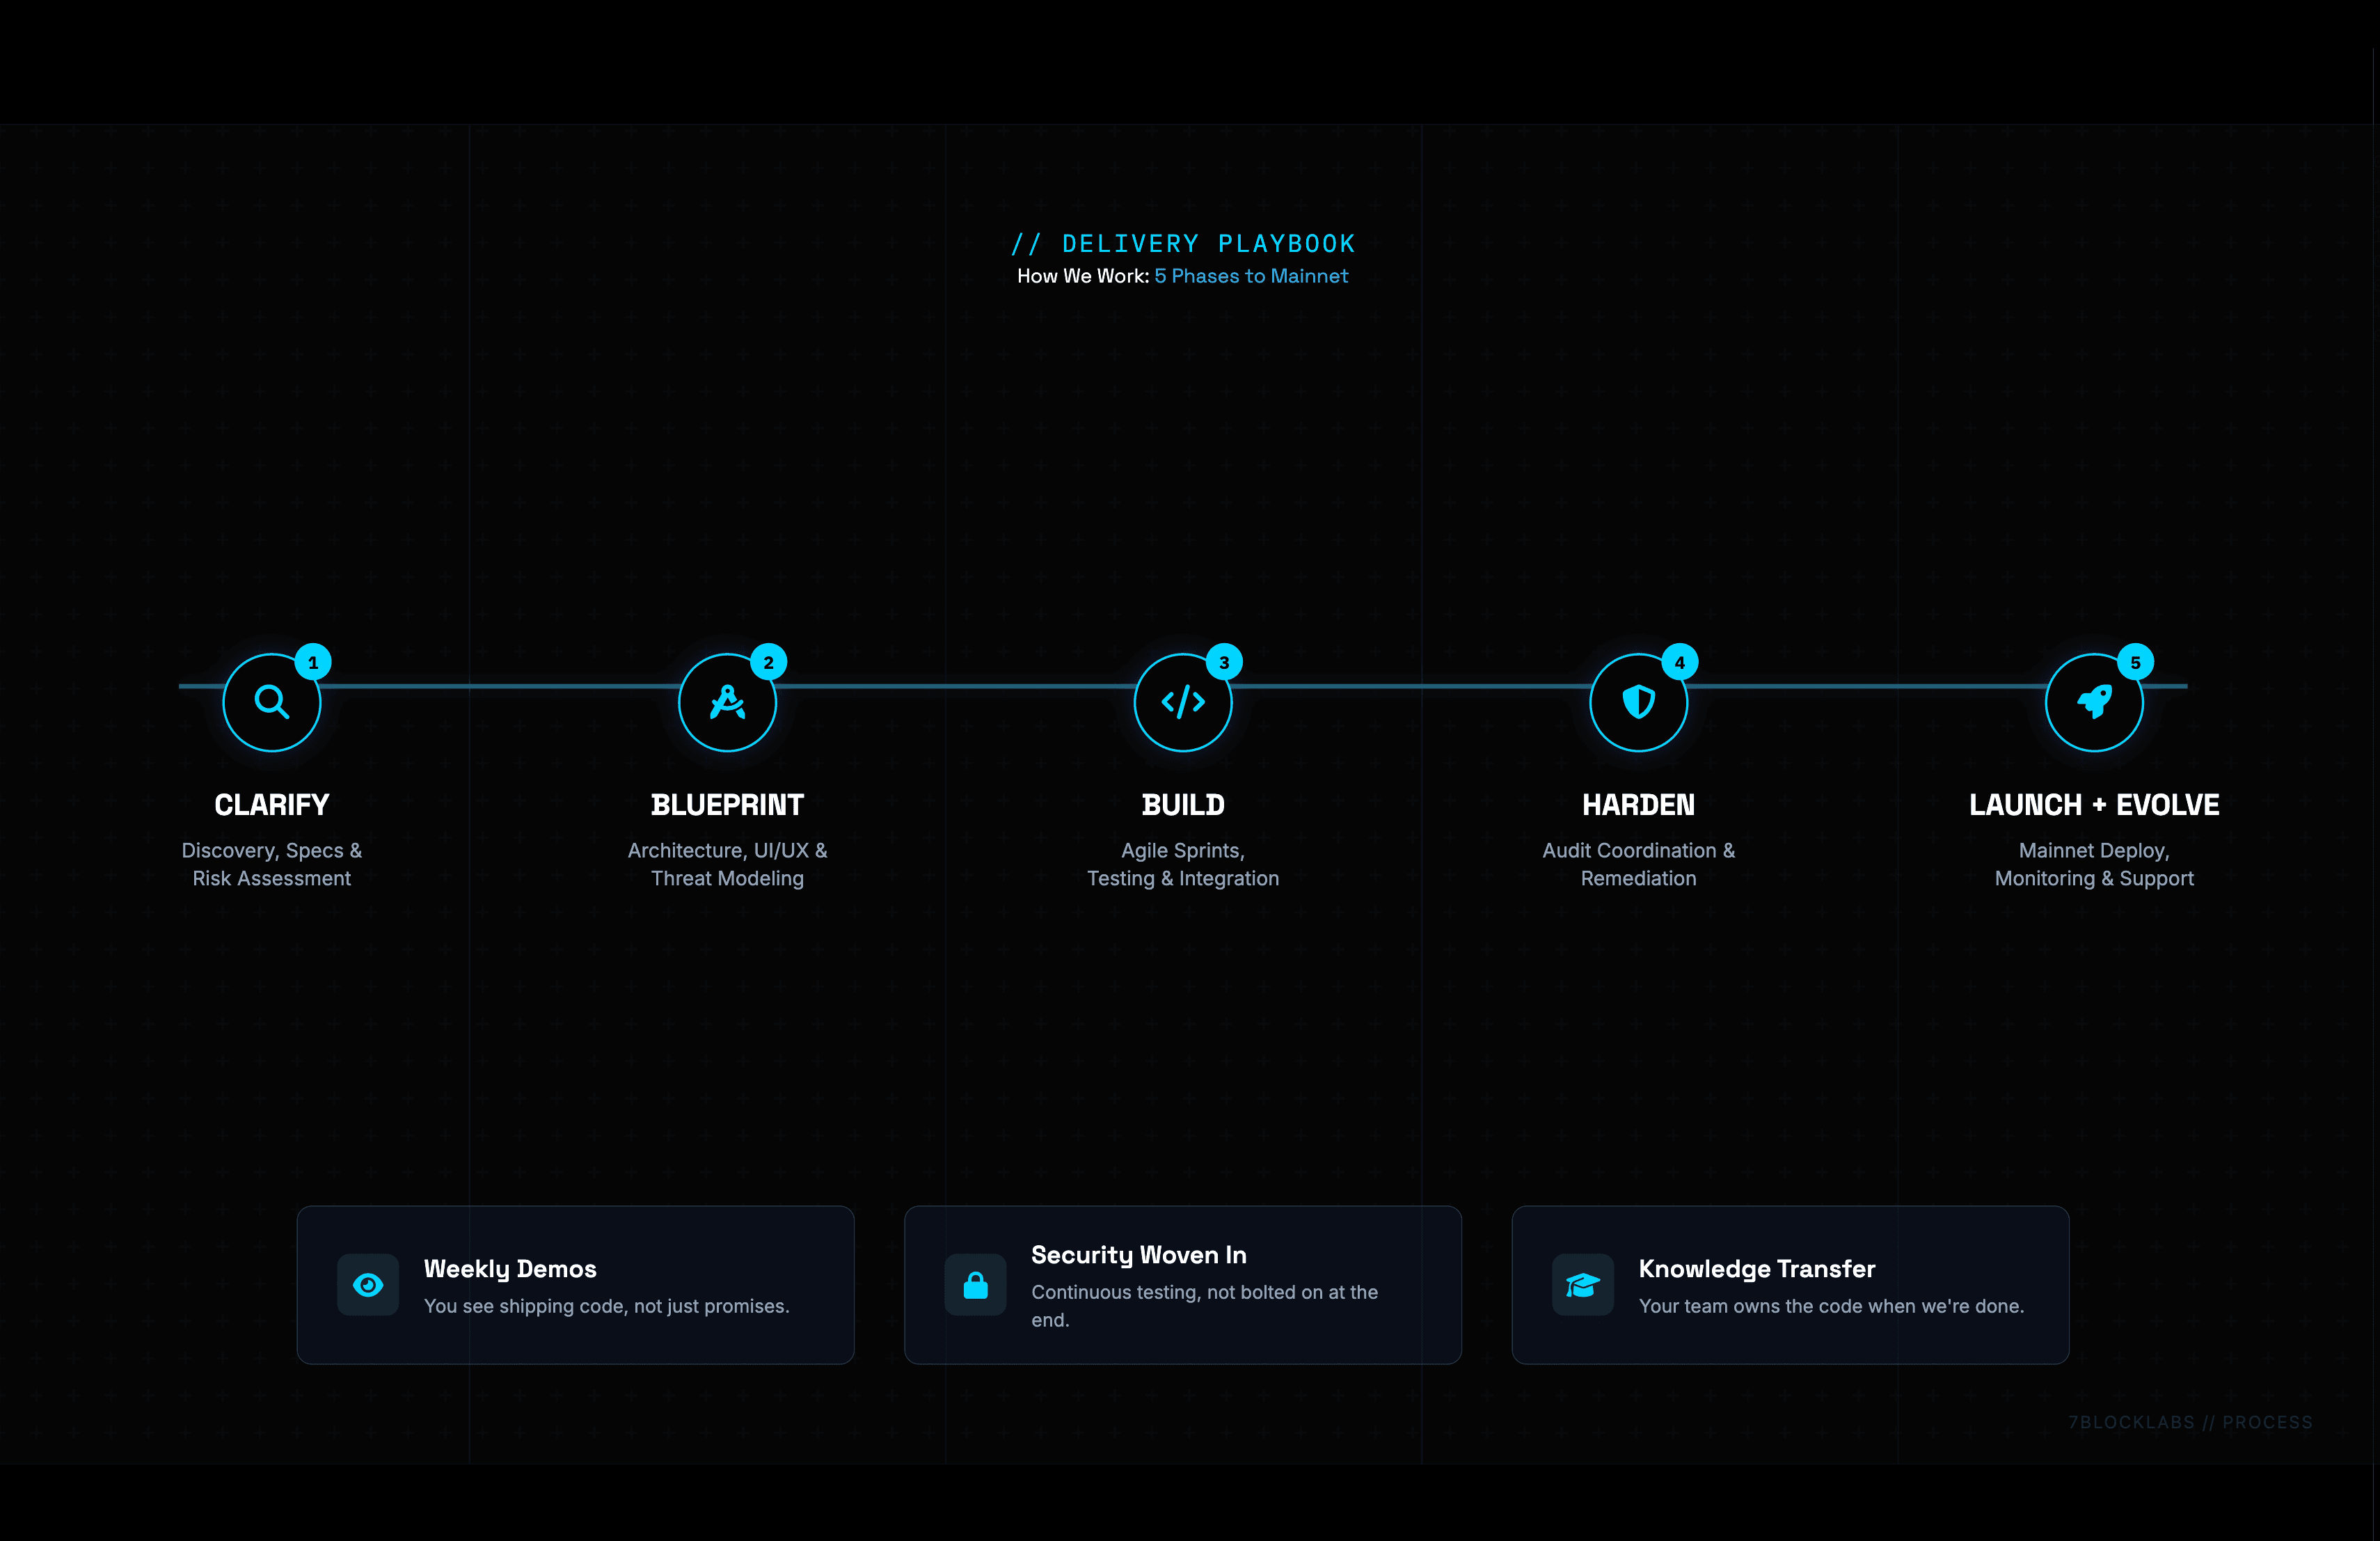Select the Knowledge Transfer card title
The image size is (2380, 1541).
pyautogui.click(x=1757, y=1269)
